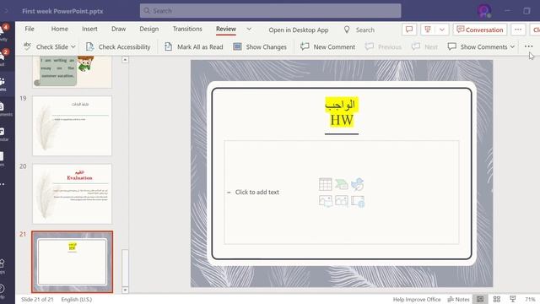Click the ribbon Search lightbulb box
540x304 pixels.
click(359, 30)
